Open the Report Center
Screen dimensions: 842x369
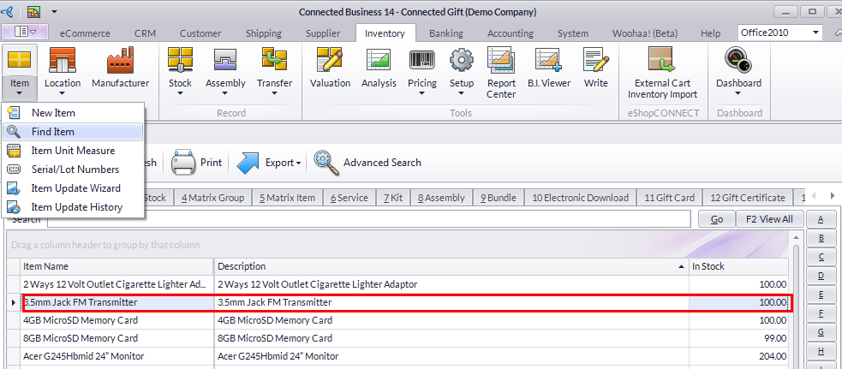pos(501,73)
